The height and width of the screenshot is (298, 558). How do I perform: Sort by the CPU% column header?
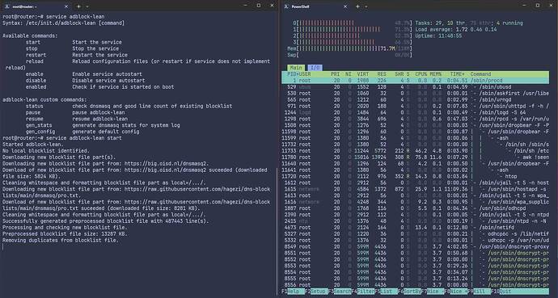pos(421,74)
